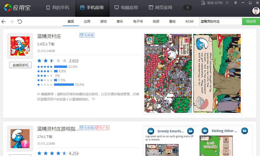Switch to the 游戏 tab
260x156 pixels.
click(103, 22)
